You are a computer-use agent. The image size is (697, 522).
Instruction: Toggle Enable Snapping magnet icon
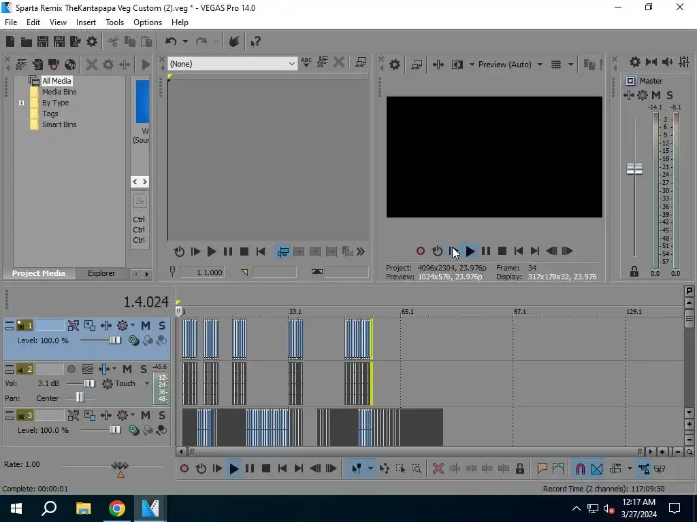pos(580,469)
